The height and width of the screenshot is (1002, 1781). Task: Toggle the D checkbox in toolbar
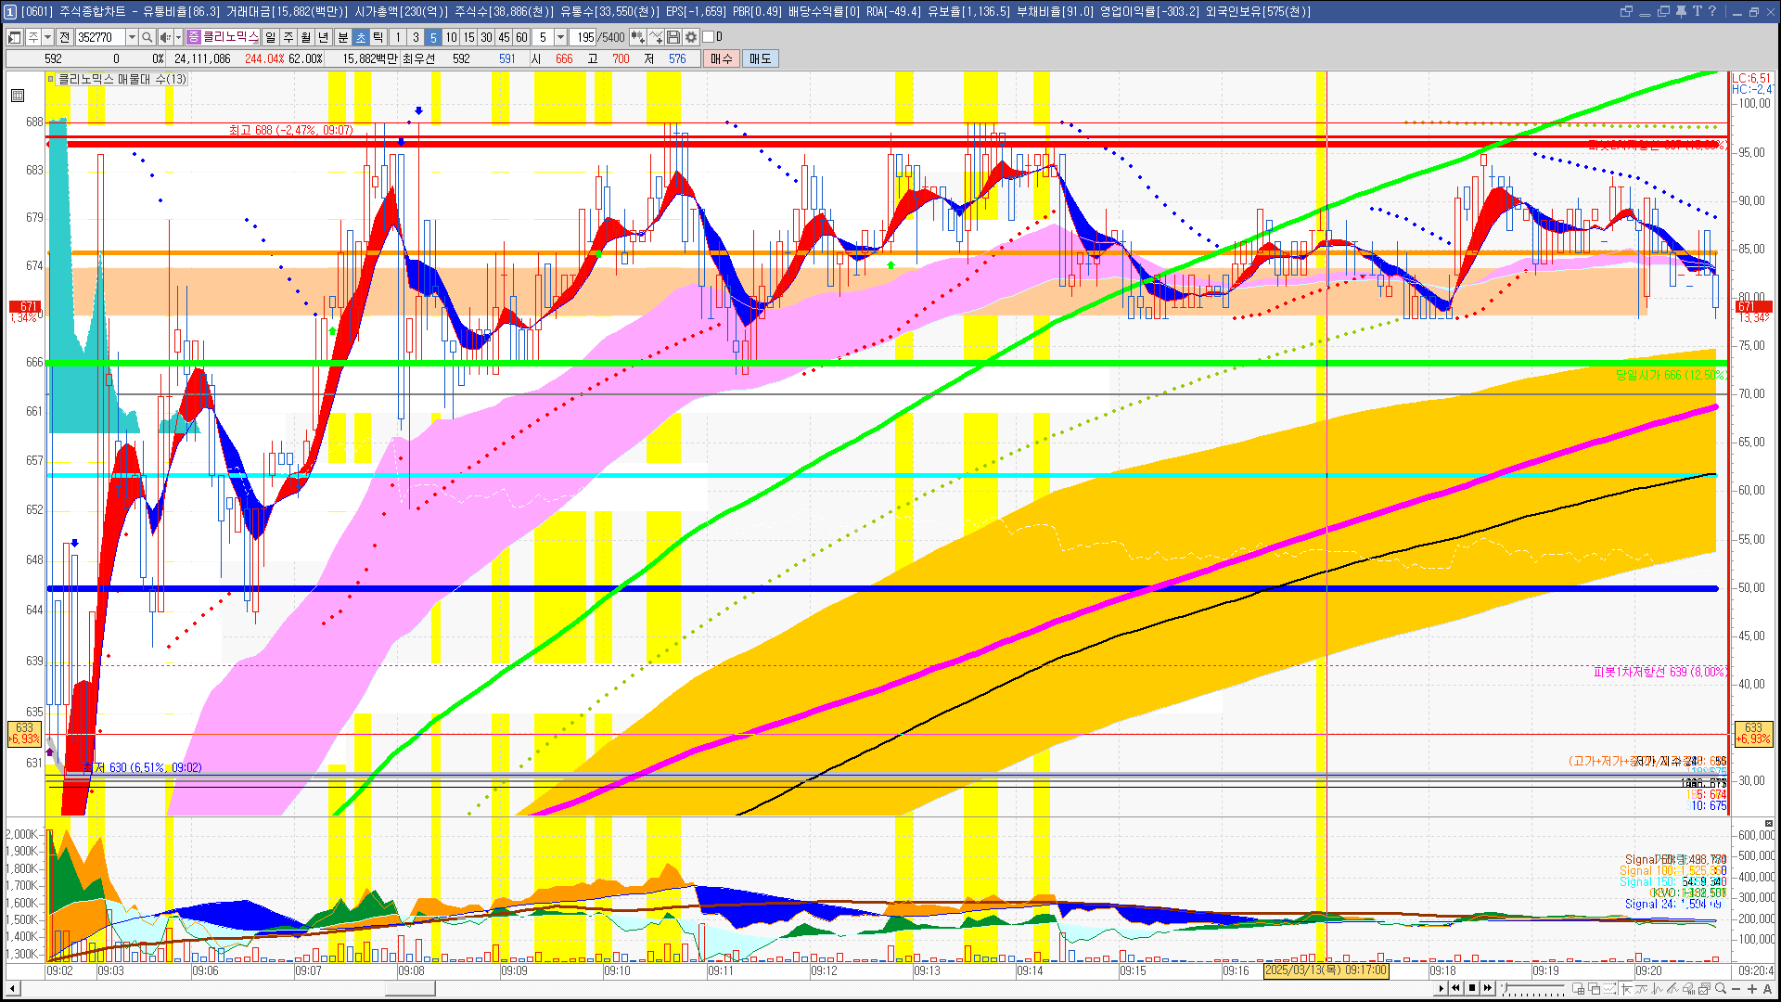point(709,37)
